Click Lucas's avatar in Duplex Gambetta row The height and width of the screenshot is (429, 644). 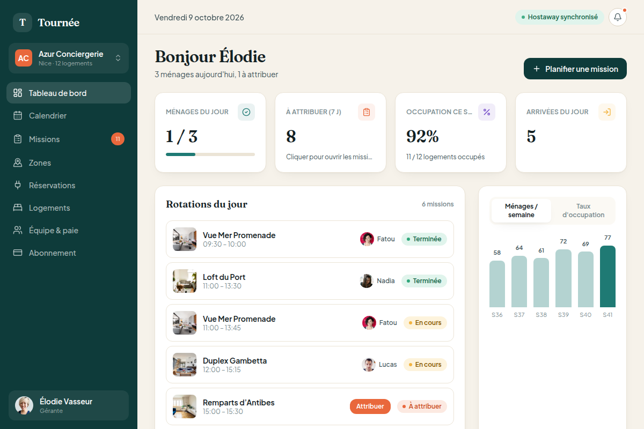point(369,365)
